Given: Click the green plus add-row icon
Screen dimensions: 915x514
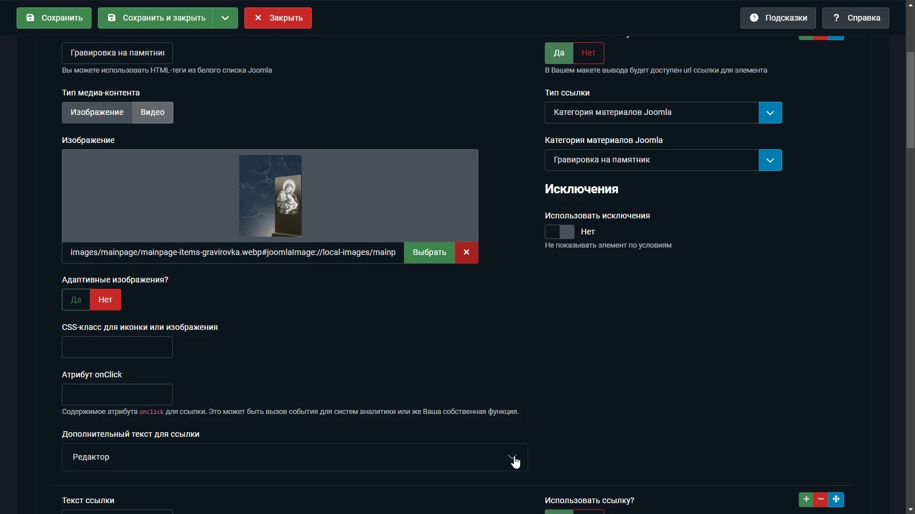Looking at the screenshot, I should click(806, 499).
